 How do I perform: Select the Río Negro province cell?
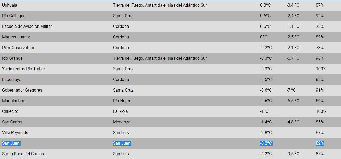pyautogui.click(x=122, y=101)
